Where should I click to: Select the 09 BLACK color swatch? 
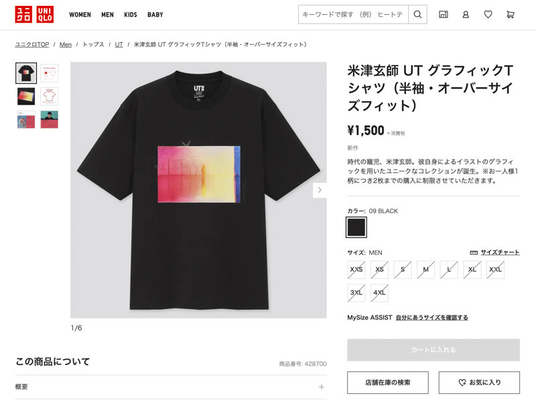[x=356, y=227]
